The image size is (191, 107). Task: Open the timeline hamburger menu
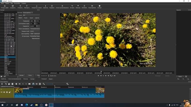click(2, 84)
